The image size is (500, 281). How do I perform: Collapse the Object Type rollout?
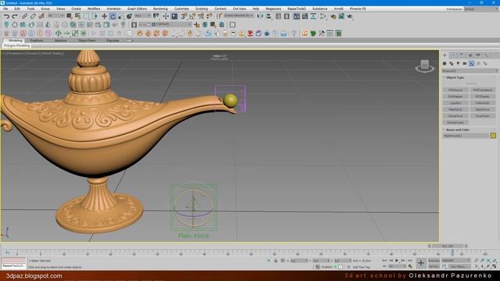tap(455, 77)
